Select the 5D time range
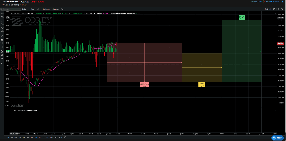 [11, 137]
